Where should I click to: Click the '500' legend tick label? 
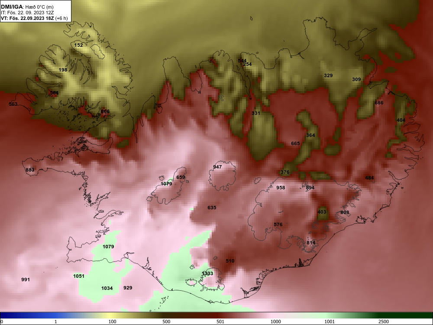(x=166, y=322)
